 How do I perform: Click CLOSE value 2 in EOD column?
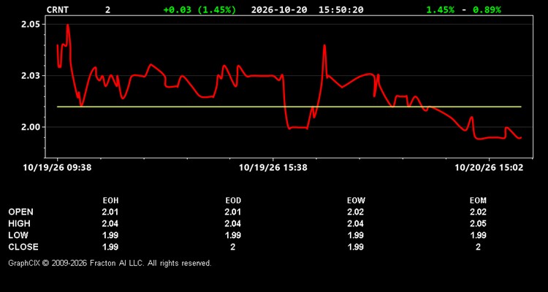[233, 247]
